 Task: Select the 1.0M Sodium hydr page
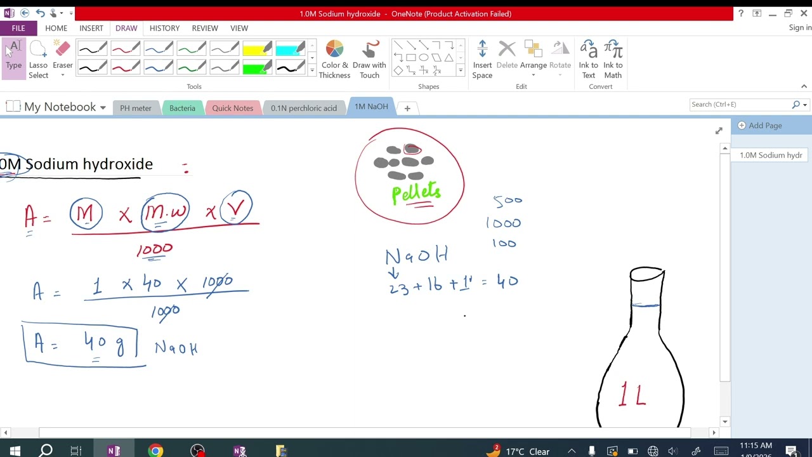(x=771, y=155)
